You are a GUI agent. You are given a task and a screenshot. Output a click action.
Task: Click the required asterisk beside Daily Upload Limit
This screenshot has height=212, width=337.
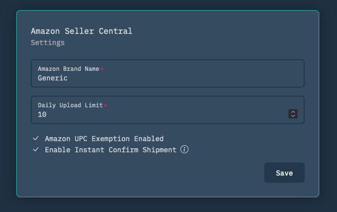tap(106, 105)
